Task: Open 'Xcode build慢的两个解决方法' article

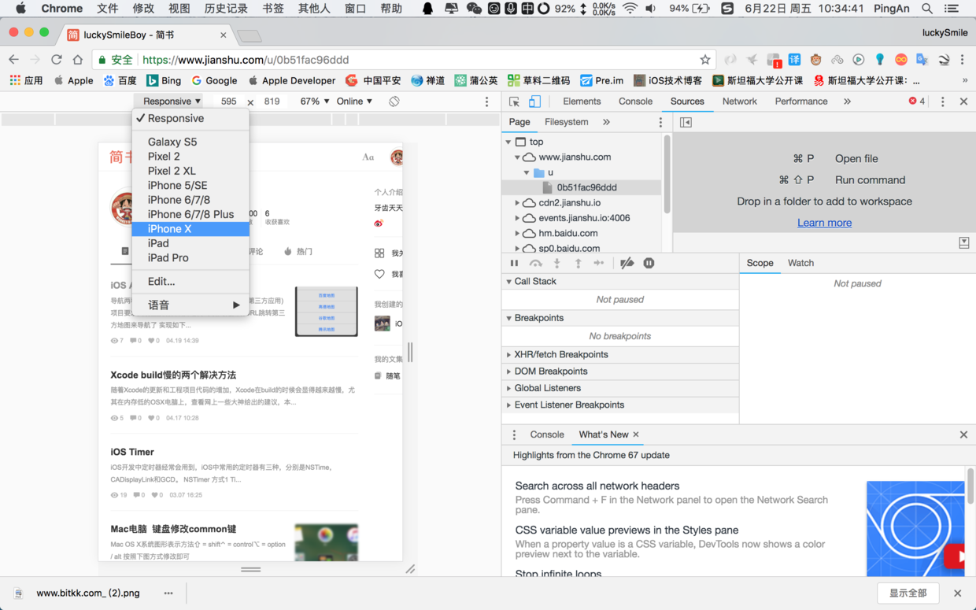Action: (173, 375)
